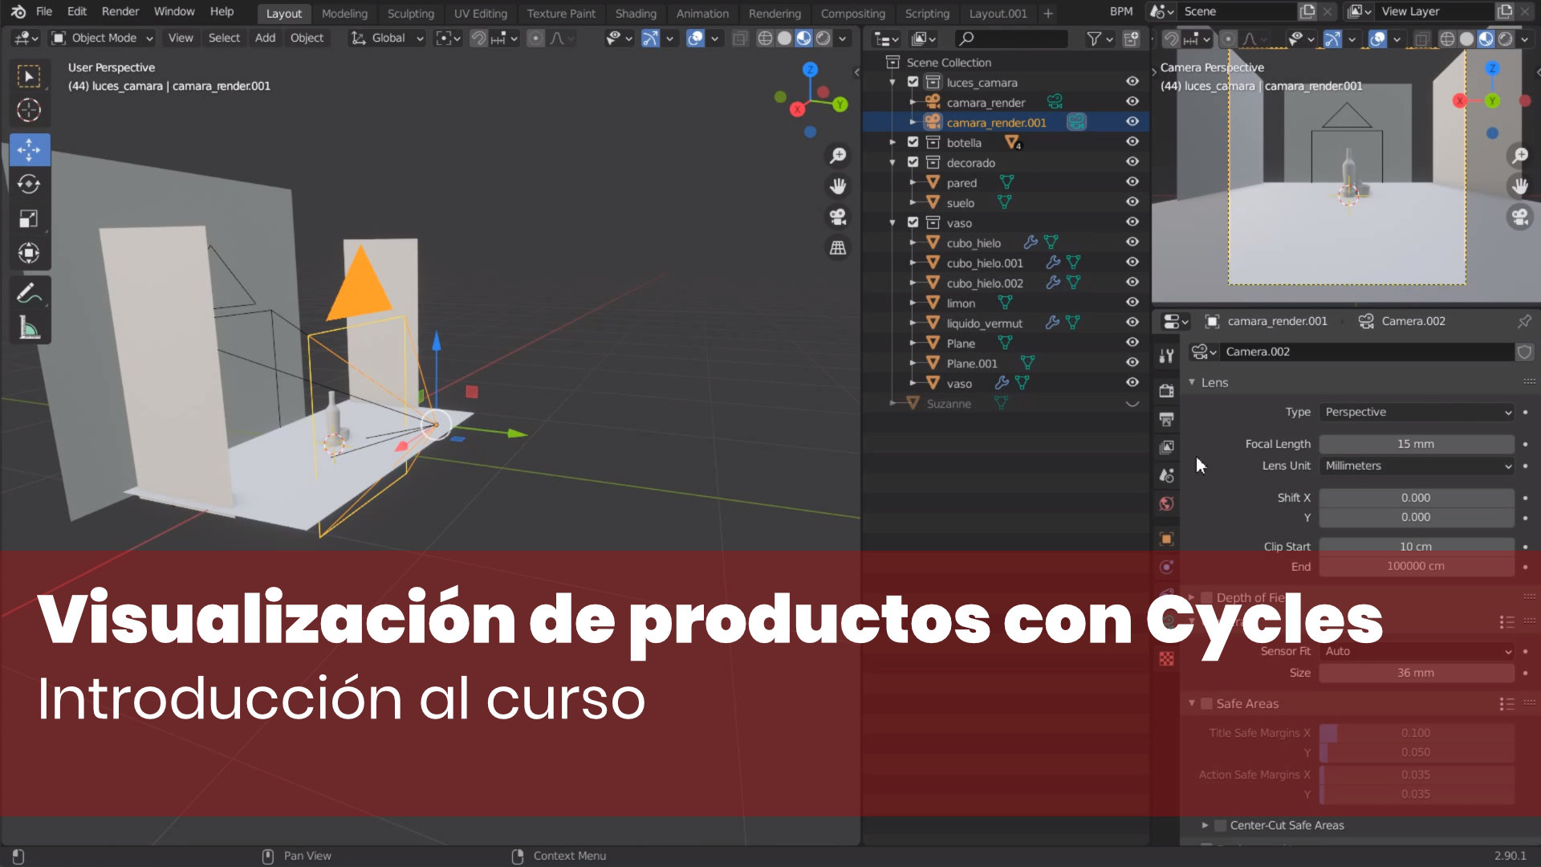Open the Lens Unit Millimeters dropdown
This screenshot has width=1541, height=867.
click(1417, 466)
